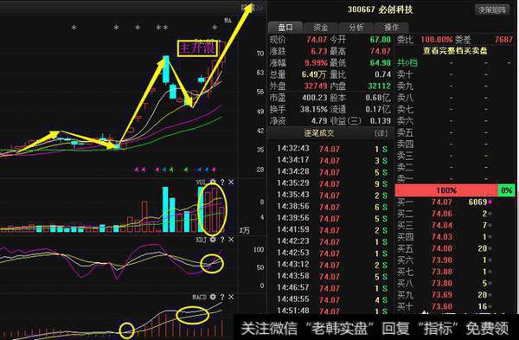
Task: Select the 14:42:23 trade row
Action: [332, 241]
